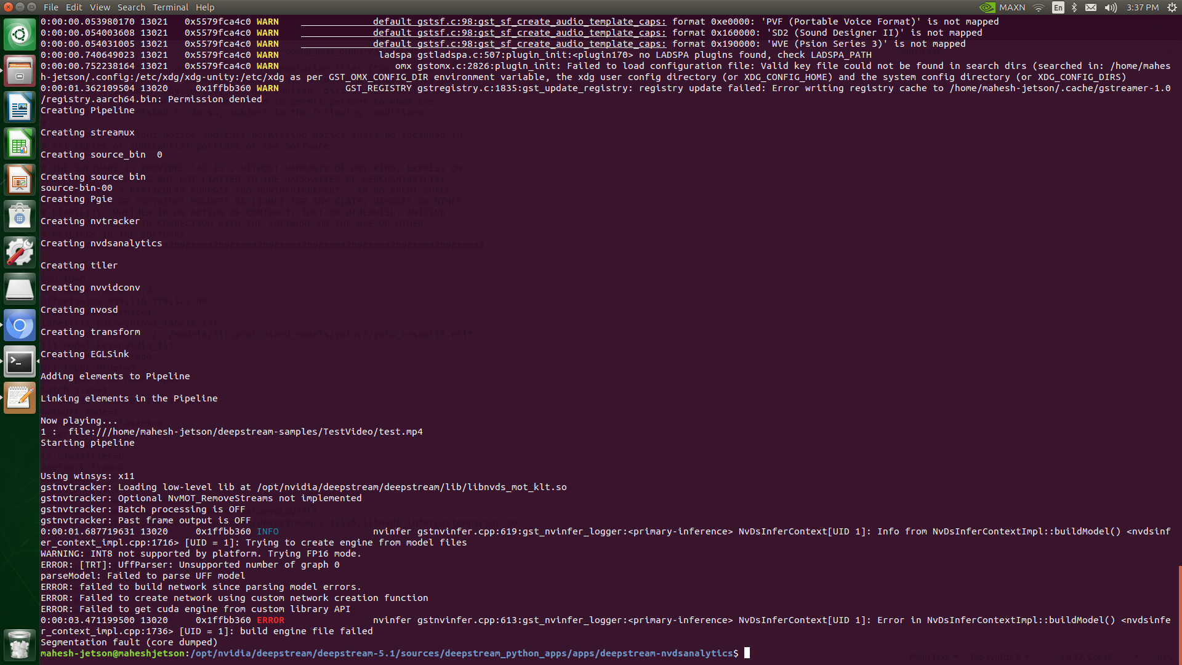
Task: Open the sound volume indicator
Action: click(x=1111, y=7)
